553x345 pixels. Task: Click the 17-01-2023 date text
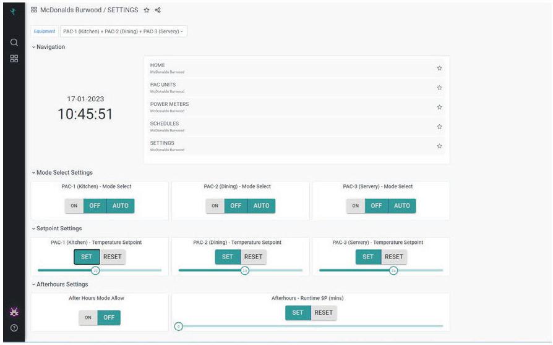click(x=85, y=99)
